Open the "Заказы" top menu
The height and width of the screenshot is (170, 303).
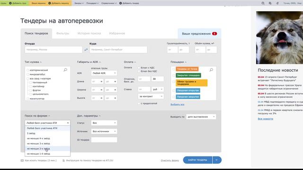79,3
